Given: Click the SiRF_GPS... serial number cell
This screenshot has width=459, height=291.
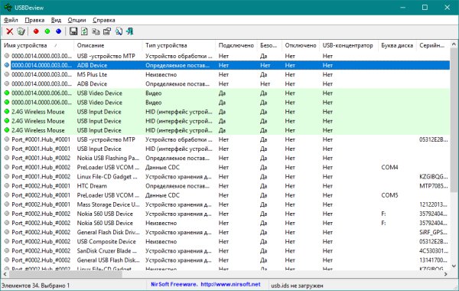Looking at the screenshot, I should coord(434,232).
